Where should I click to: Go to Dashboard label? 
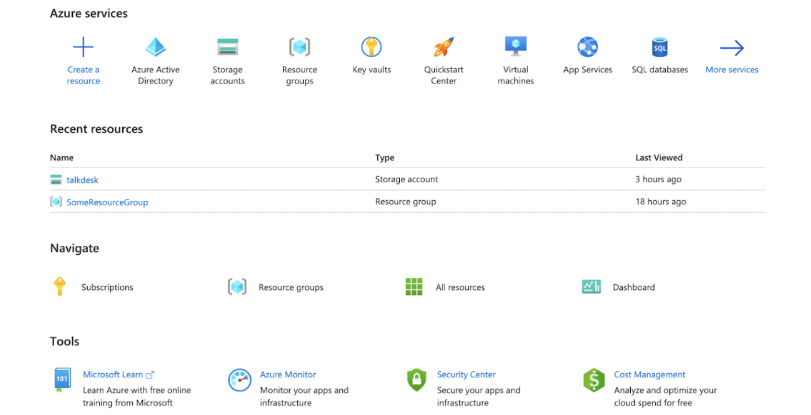pos(634,287)
